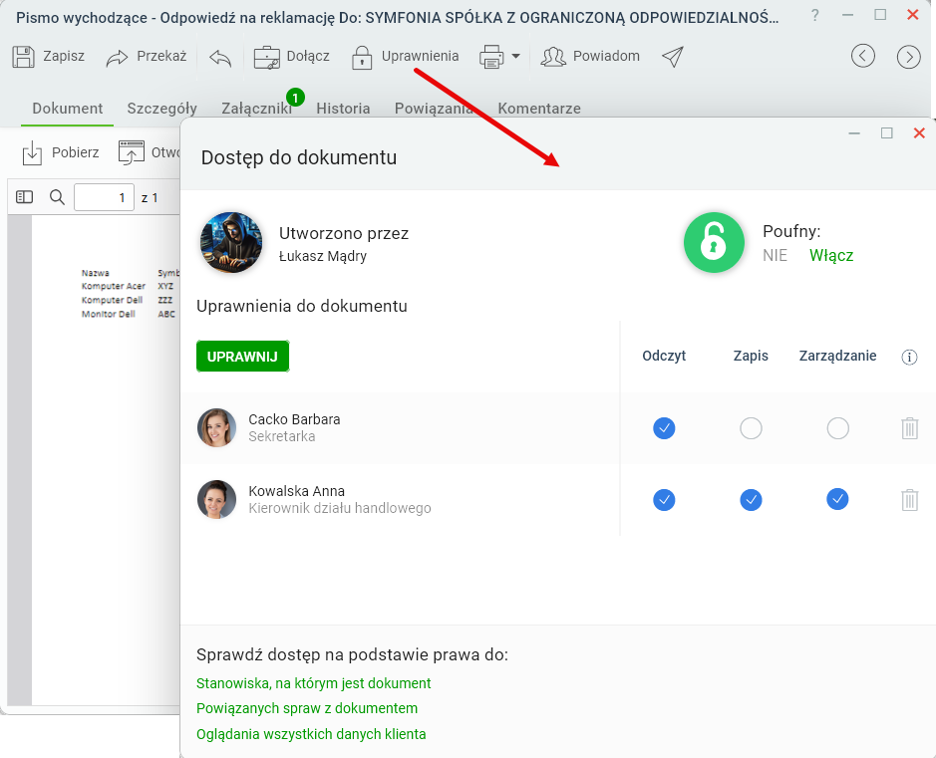Toggle Zarządzanie for Kowalska Anna
This screenshot has height=758, width=936.
pyautogui.click(x=837, y=499)
